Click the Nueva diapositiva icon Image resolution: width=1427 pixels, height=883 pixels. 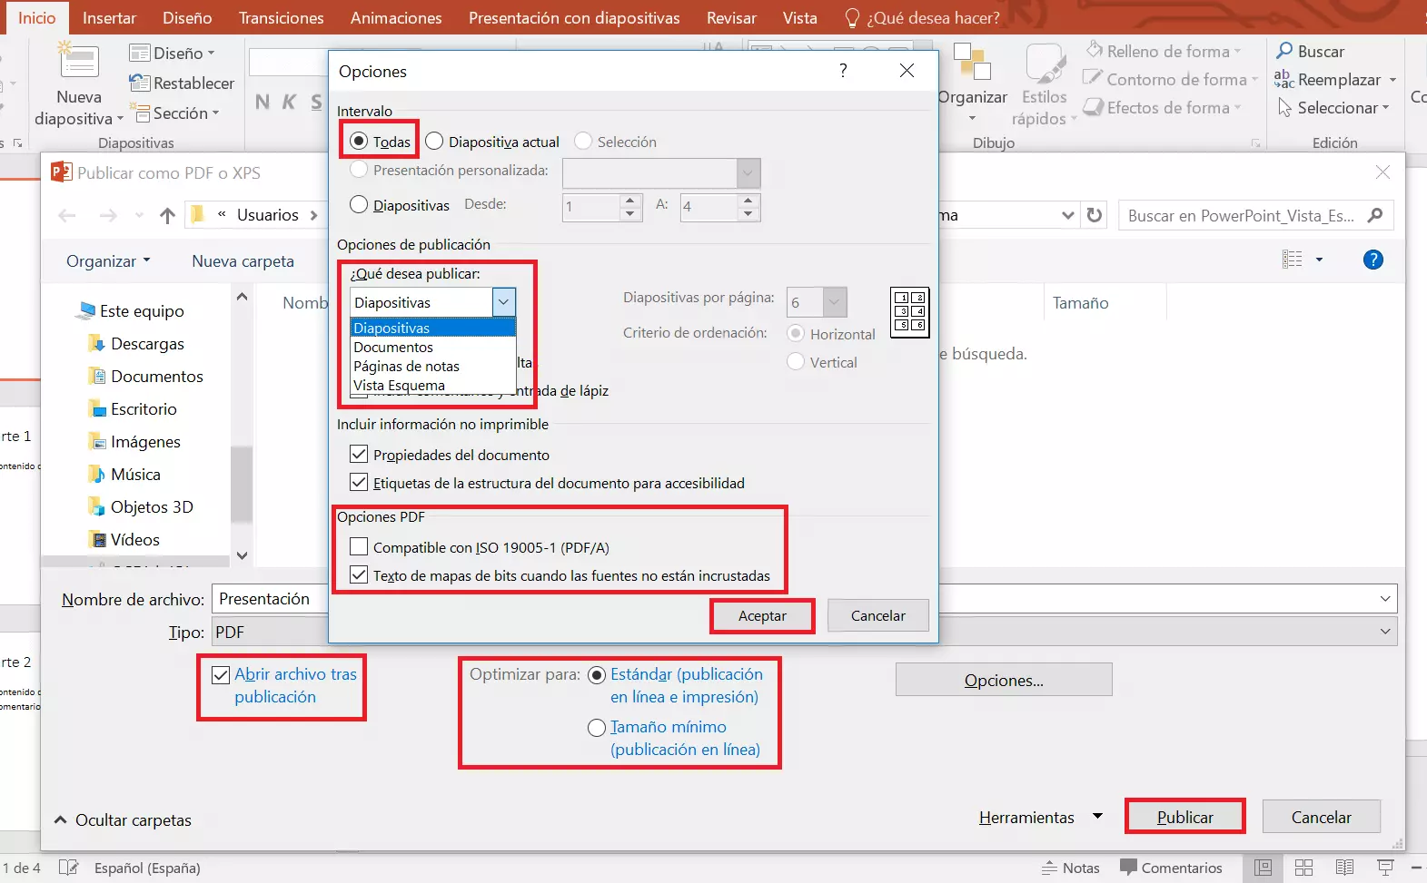pyautogui.click(x=78, y=62)
